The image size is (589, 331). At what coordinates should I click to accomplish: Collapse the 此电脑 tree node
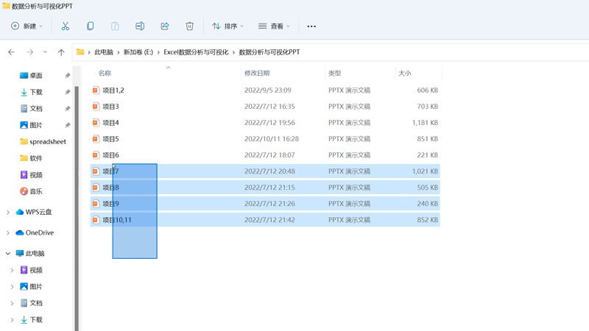tap(8, 253)
